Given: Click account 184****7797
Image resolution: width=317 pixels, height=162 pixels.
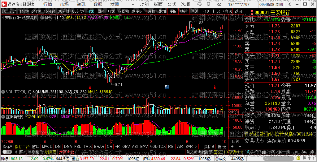Looking at the screenshot, I should coord(239,4).
